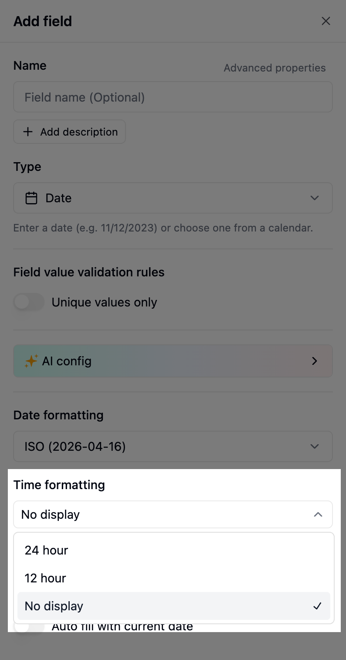This screenshot has width=346, height=660.
Task: Open the Date type dropdown
Action: [x=173, y=198]
